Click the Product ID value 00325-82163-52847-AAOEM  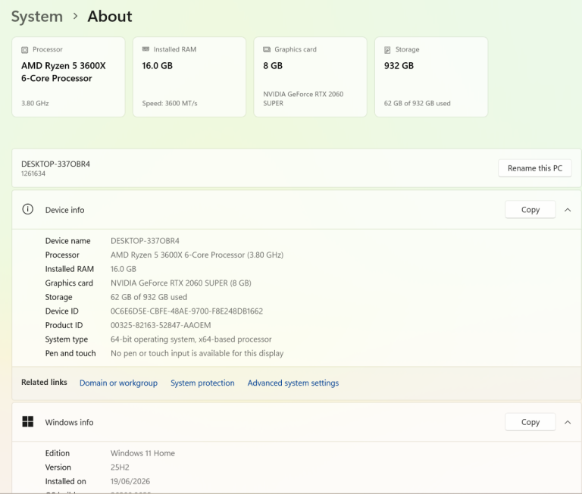(x=161, y=326)
